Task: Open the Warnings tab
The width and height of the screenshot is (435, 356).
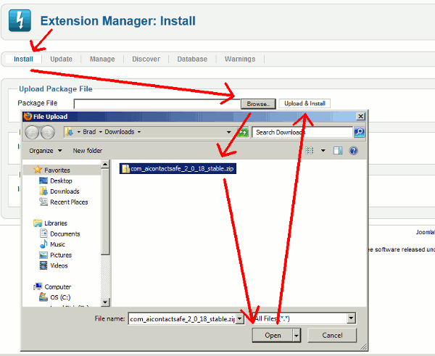Action: tap(240, 59)
